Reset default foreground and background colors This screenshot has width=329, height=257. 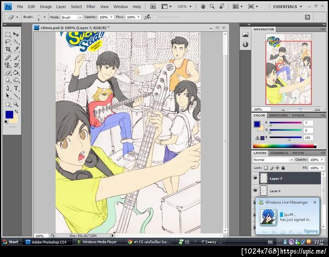pyautogui.click(x=6, y=122)
